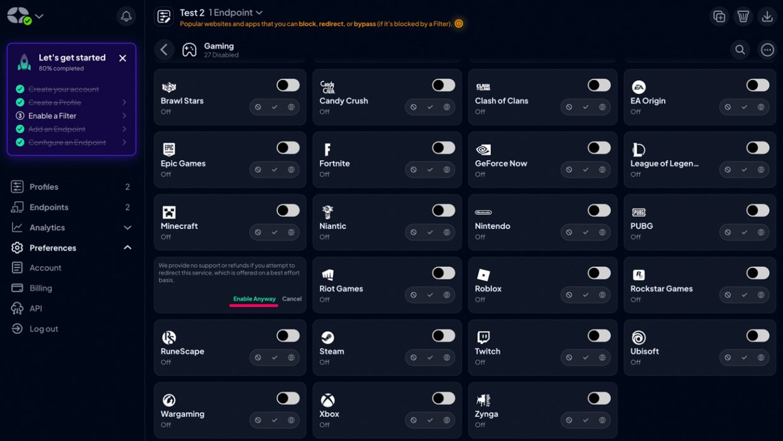
Task: Toggle the Minecraft switch on
Action: 288,211
